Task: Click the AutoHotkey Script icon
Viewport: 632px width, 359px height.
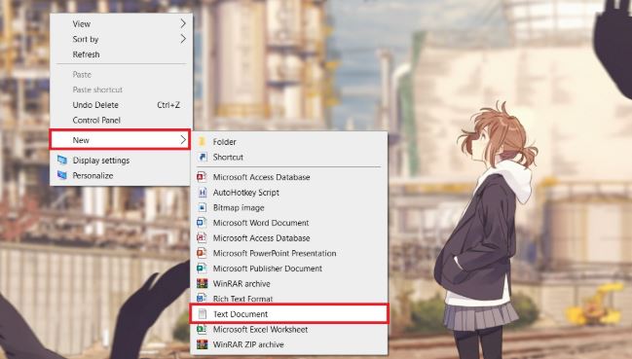Action: pyautogui.click(x=202, y=193)
